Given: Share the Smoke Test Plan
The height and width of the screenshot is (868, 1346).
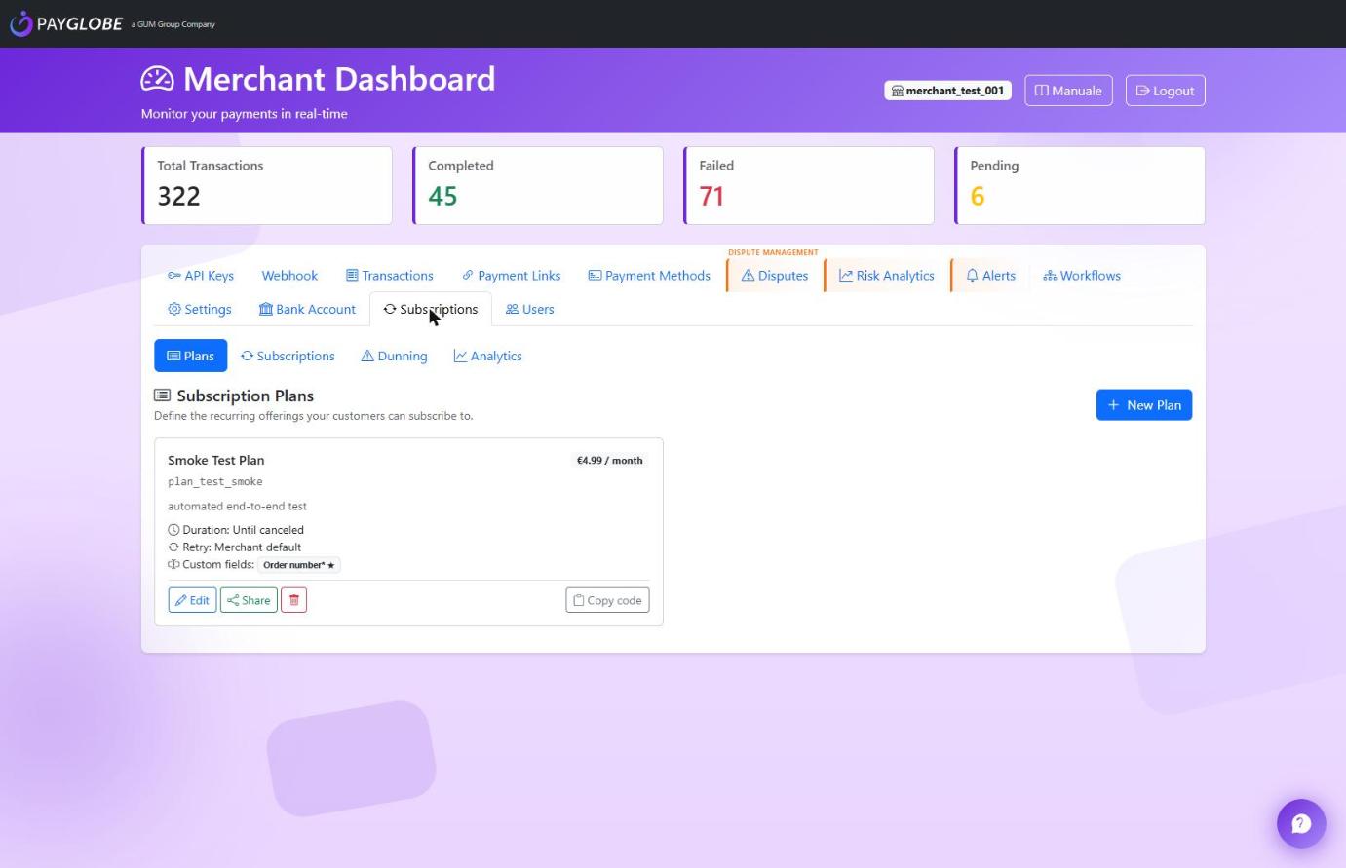Looking at the screenshot, I should [x=249, y=600].
